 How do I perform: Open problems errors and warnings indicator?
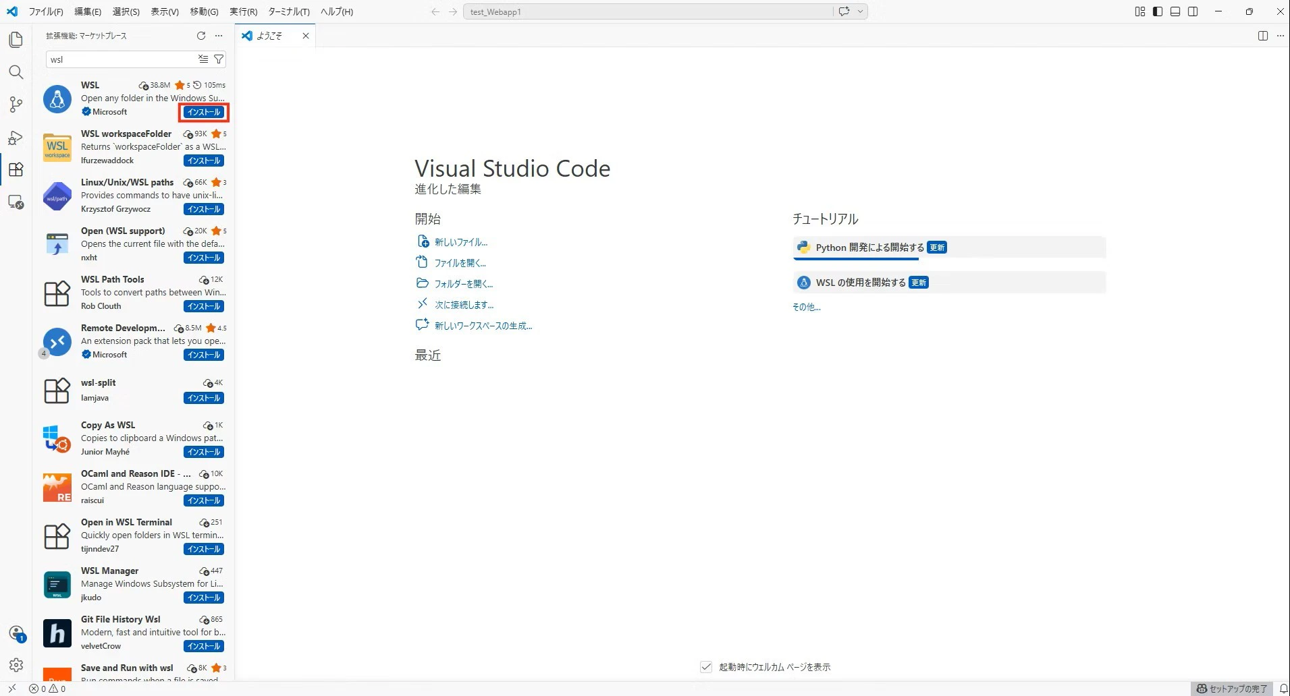tap(47, 689)
